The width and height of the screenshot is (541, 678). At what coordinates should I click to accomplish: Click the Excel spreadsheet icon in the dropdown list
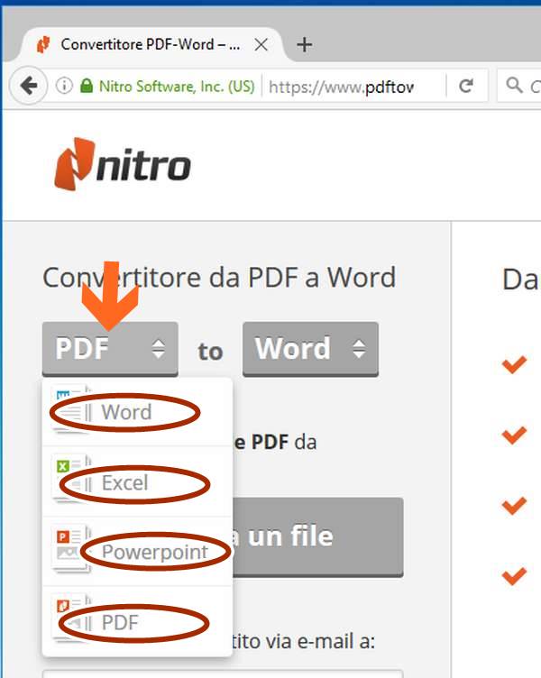(72, 479)
